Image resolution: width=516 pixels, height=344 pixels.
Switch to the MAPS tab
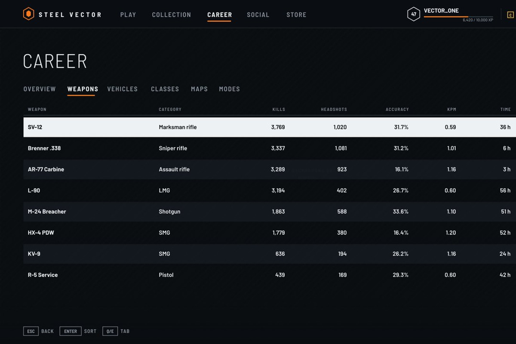[199, 89]
